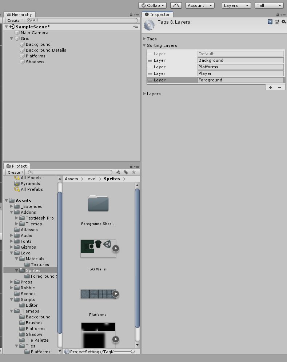
Task: Click the Hierarchy search field
Action: (x=82, y=20)
